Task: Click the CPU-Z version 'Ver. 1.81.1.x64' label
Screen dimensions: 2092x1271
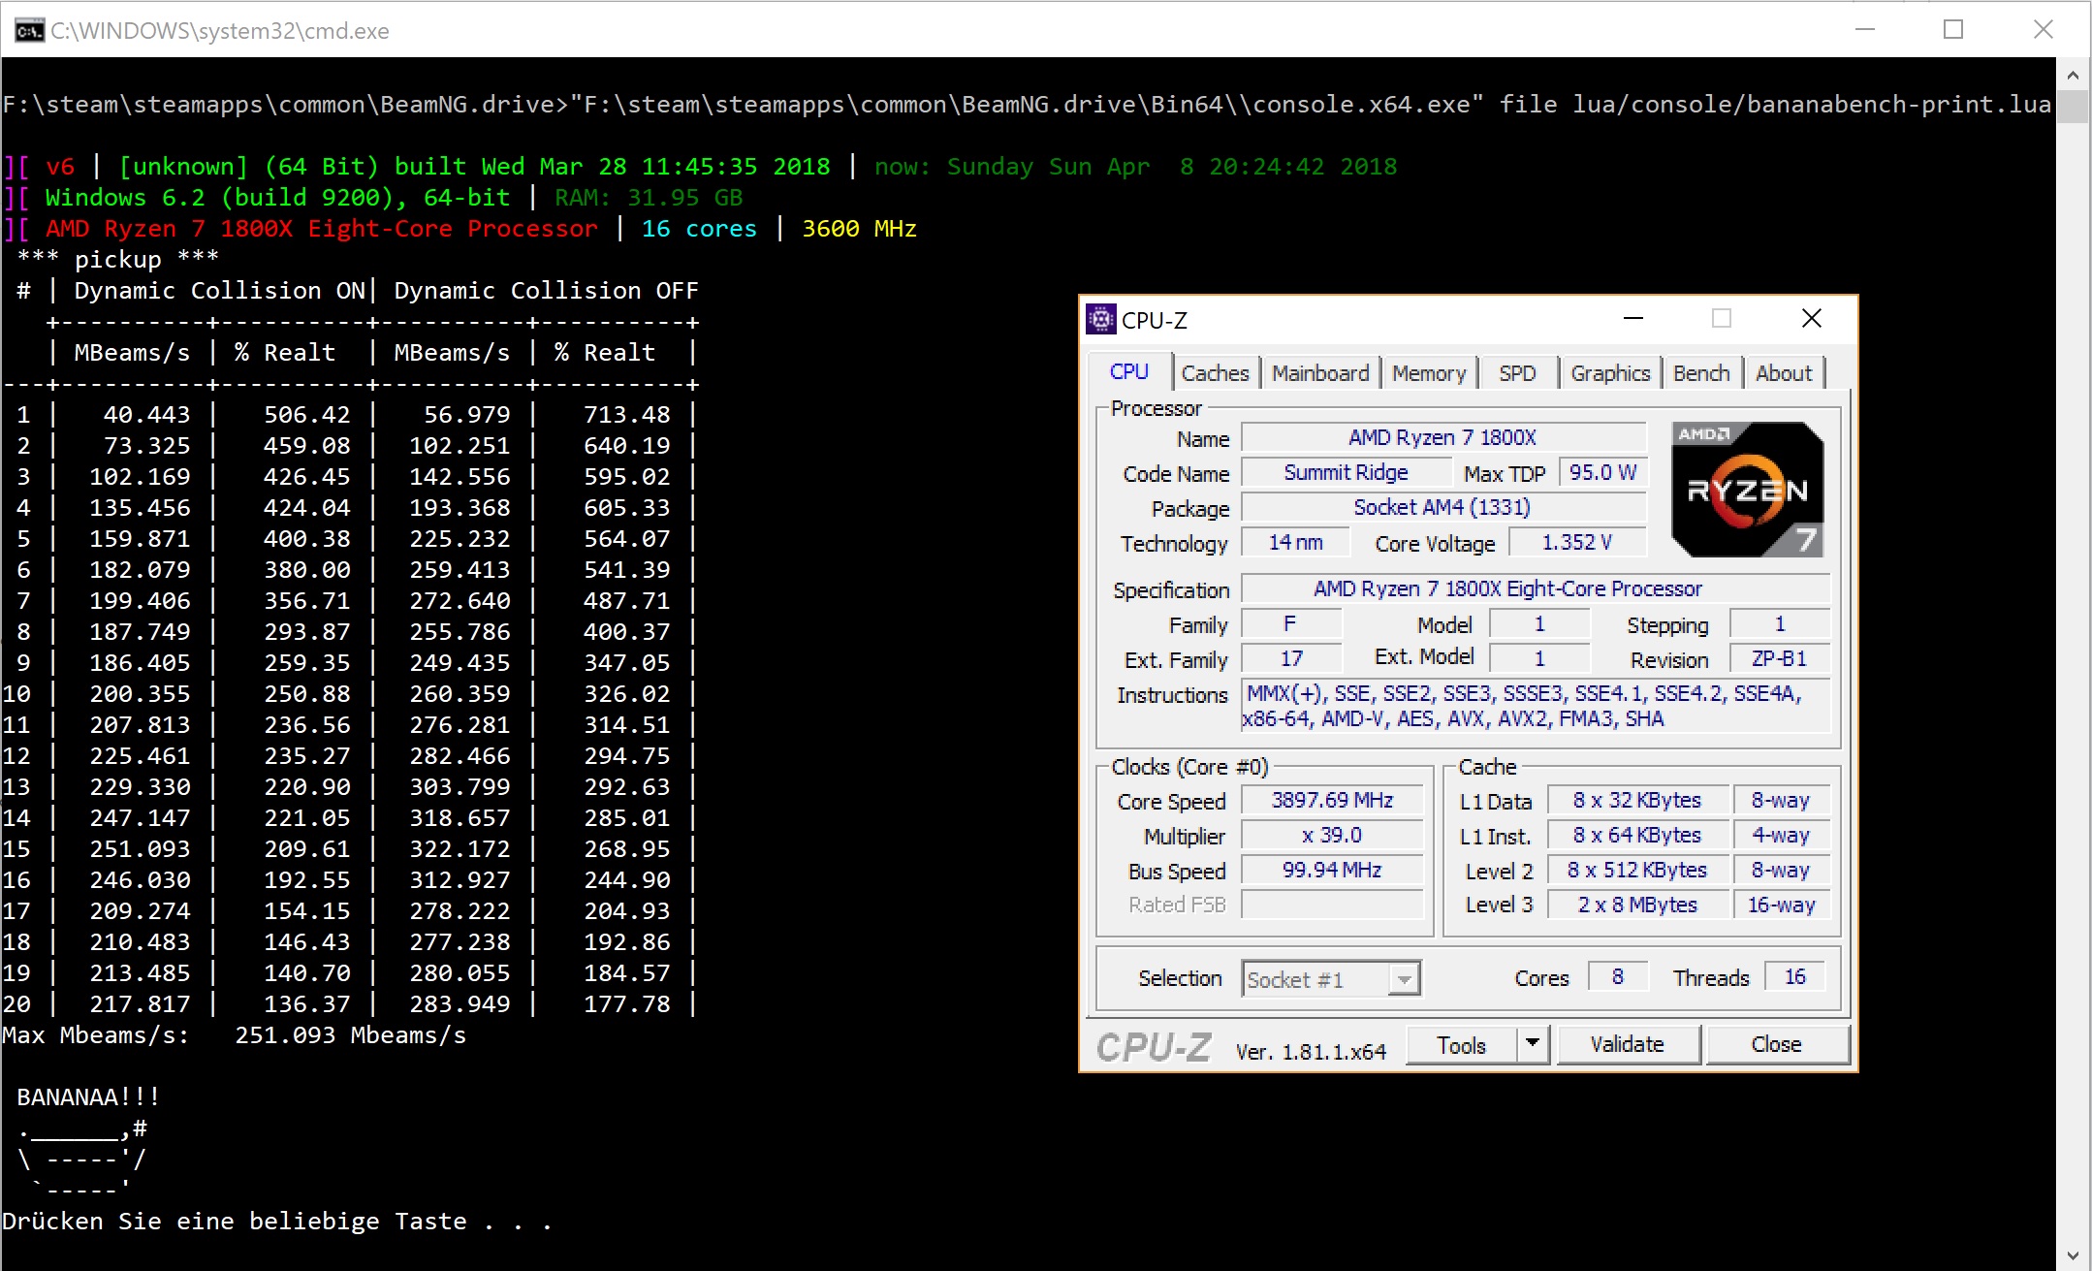Action: 1311,1052
